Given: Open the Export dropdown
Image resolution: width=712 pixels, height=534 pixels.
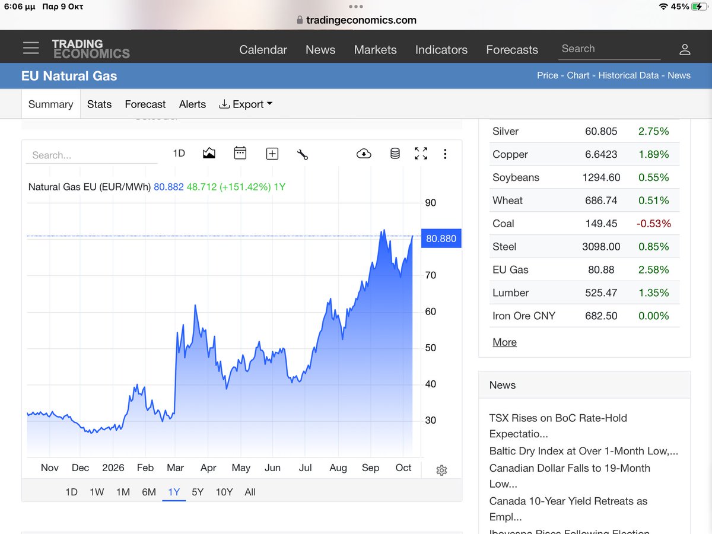Looking at the screenshot, I should click(246, 104).
